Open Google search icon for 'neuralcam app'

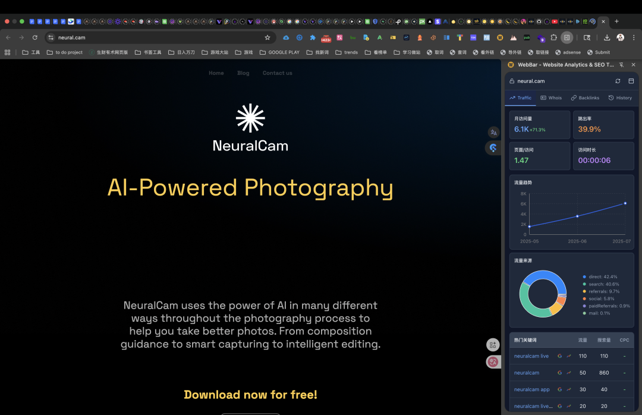[x=560, y=389]
